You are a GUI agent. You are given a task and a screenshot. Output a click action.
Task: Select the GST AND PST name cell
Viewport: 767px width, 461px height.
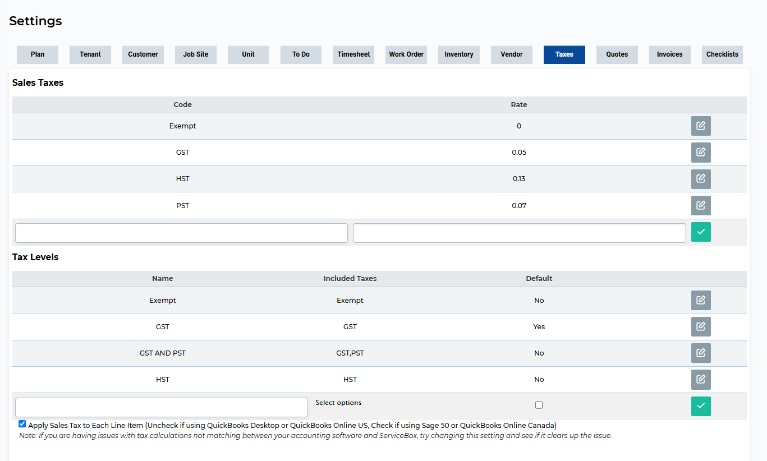pos(163,353)
